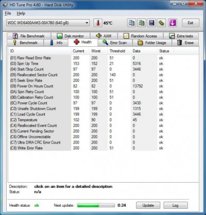Screen dimensions: 206x215
Task: Switch to the Random Access tab
Action: (x=140, y=36)
